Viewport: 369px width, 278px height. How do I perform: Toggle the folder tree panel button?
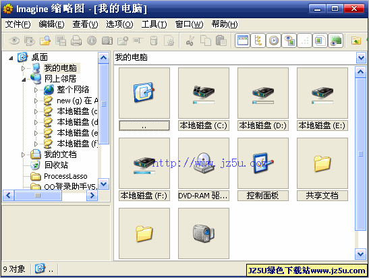coord(258,40)
